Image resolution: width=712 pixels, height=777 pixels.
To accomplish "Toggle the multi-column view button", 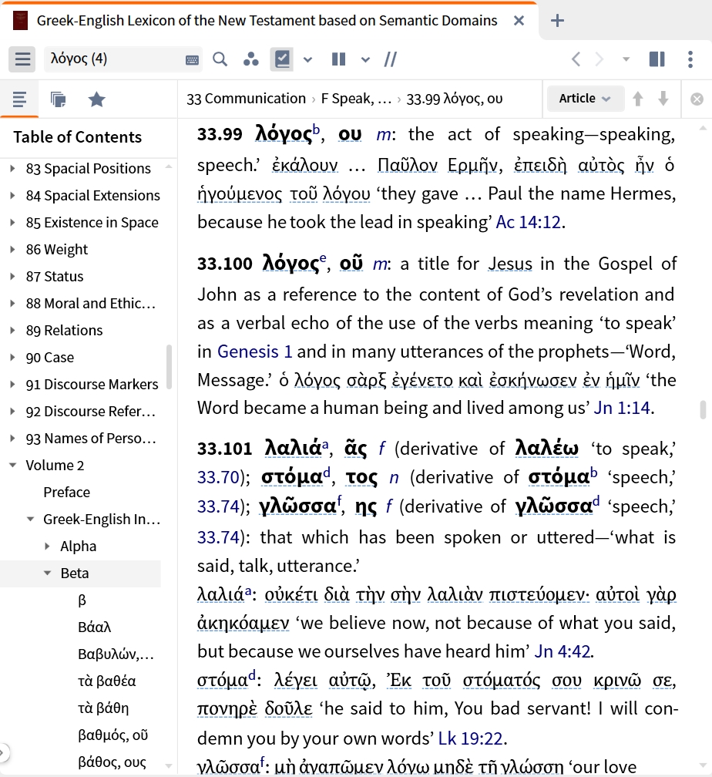I will tap(338, 59).
